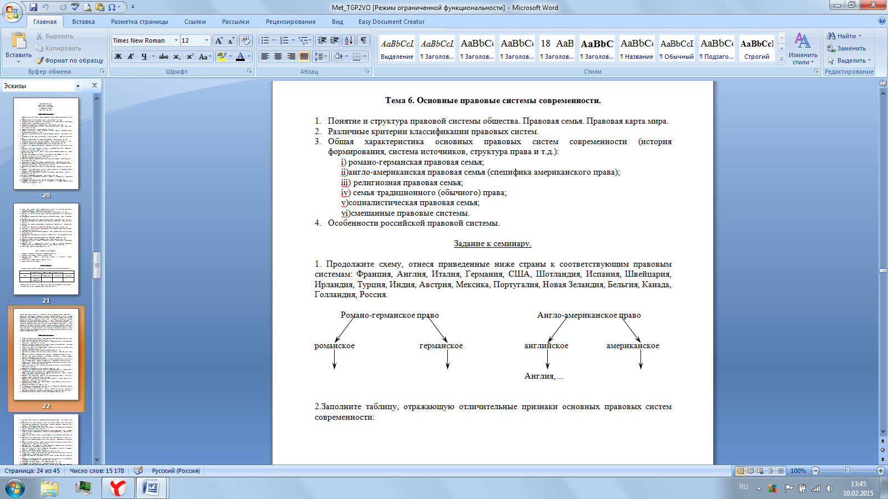Open Вставка ribbon tab

pos(83,22)
